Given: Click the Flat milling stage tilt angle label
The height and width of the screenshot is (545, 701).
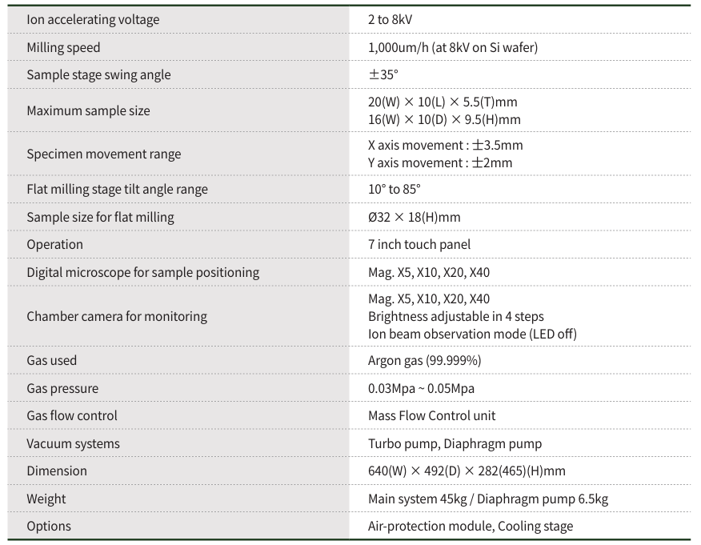Looking at the screenshot, I should [117, 190].
